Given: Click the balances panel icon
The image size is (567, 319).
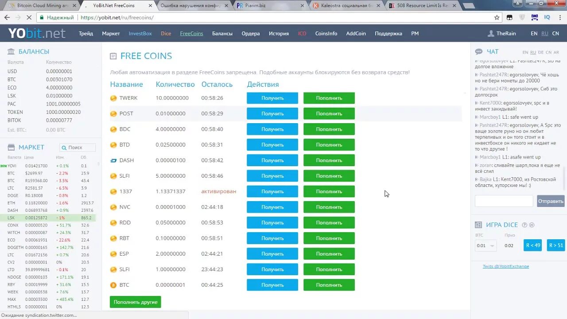Looking at the screenshot, I should [11, 51].
